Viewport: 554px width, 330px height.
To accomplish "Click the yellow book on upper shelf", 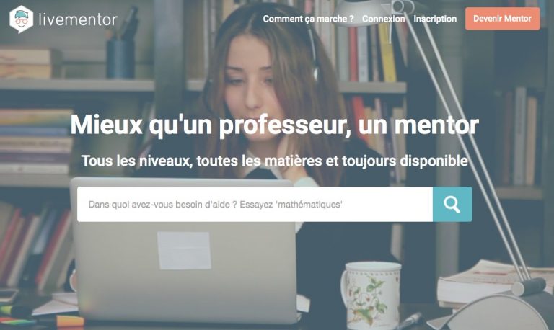I will [387, 53].
